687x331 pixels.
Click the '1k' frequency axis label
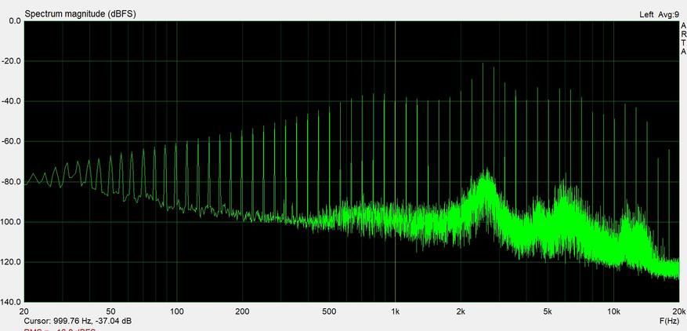point(395,311)
